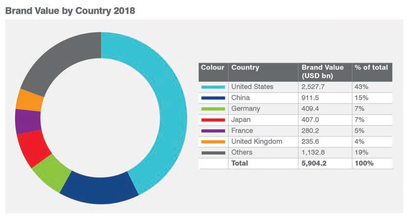Select the orange United Kingdom donut segment

(30, 100)
